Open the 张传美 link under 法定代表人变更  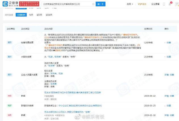coord(51,66)
